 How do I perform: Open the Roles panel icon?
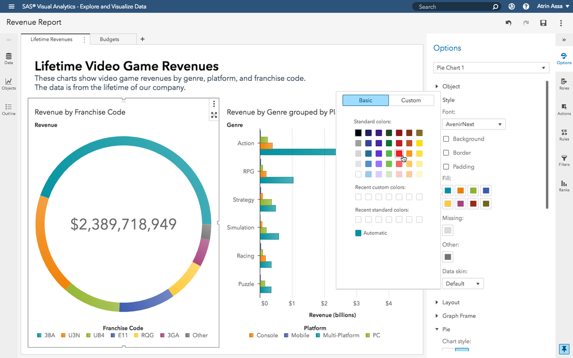pyautogui.click(x=564, y=84)
